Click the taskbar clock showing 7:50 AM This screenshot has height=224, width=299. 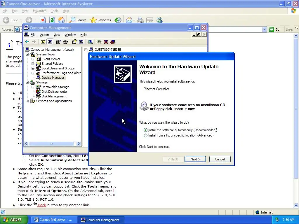pos(288,220)
